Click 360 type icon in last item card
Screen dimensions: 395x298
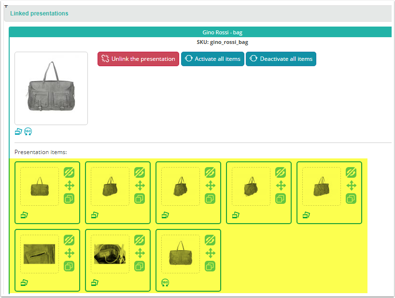pos(165,283)
